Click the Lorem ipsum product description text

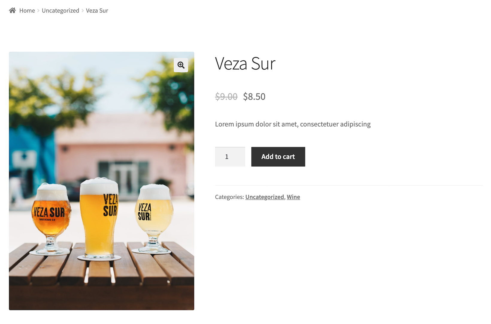point(293,124)
